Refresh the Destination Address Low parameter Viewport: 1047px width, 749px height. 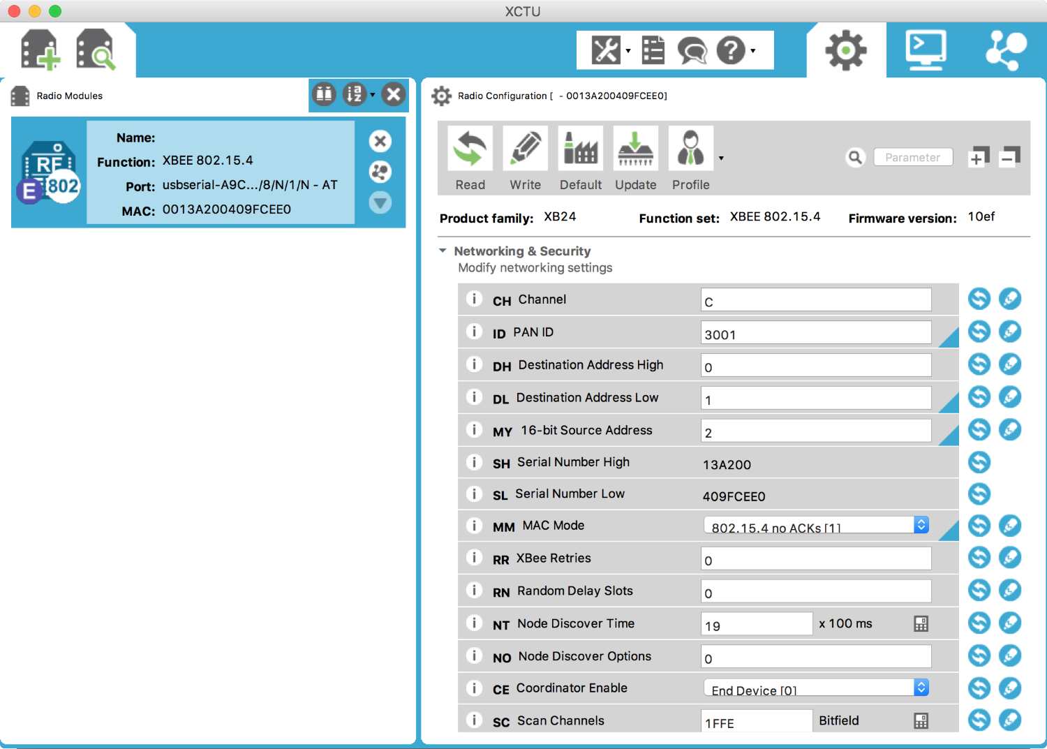click(979, 396)
